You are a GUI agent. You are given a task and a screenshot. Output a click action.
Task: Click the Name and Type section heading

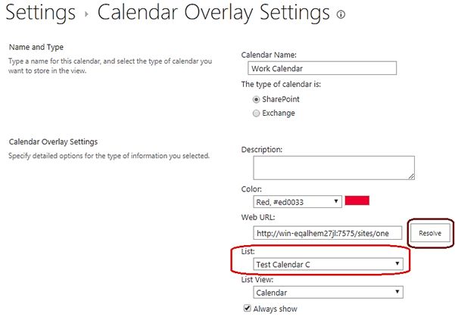(x=36, y=47)
